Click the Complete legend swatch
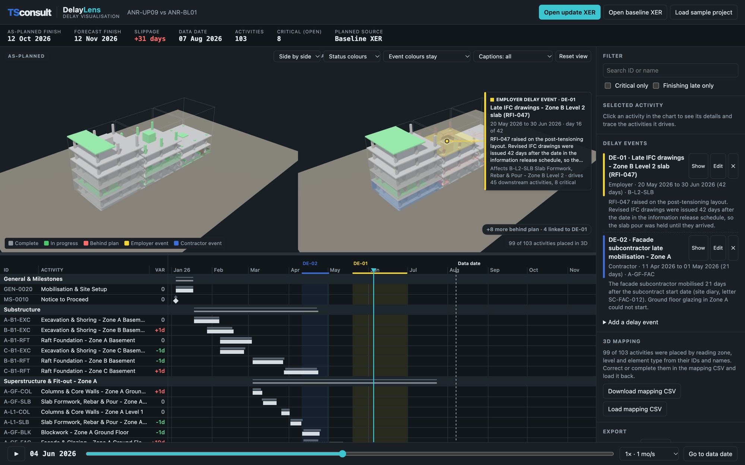 pos(11,243)
